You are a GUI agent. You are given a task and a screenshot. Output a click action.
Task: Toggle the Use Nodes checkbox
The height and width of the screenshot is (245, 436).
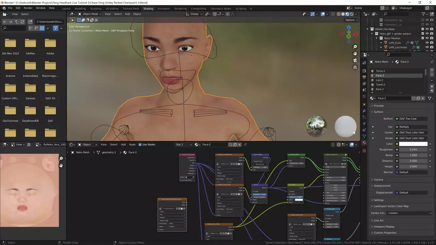point(140,145)
